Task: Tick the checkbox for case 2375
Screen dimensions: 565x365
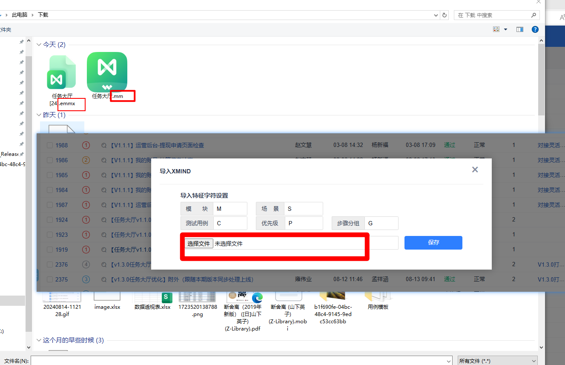Action: (x=50, y=279)
